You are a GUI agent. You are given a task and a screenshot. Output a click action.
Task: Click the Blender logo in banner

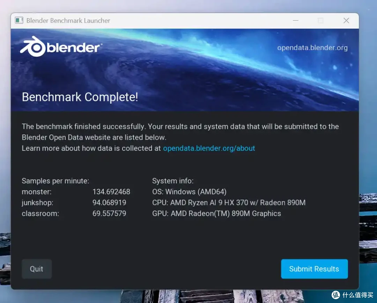coord(61,47)
